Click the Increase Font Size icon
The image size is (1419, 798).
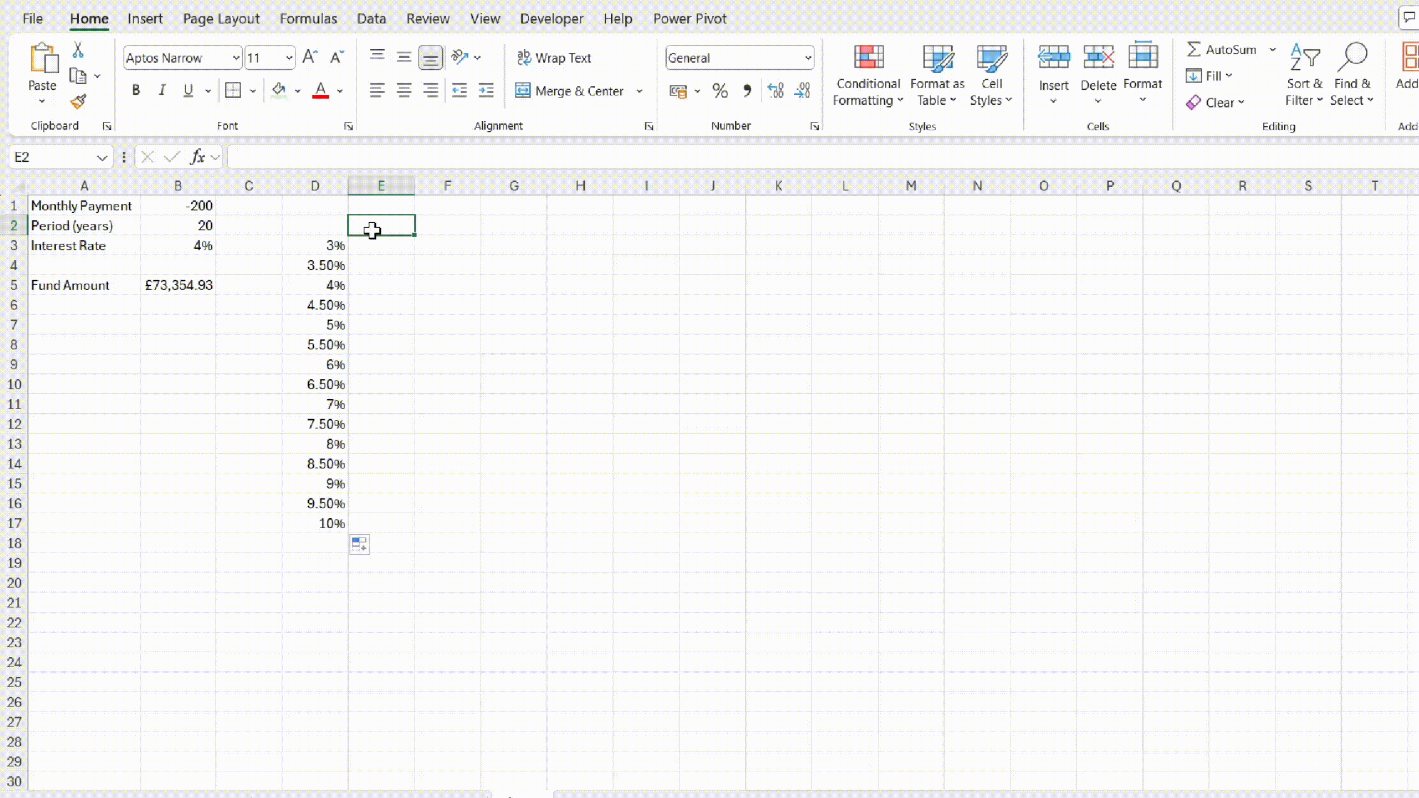click(309, 57)
